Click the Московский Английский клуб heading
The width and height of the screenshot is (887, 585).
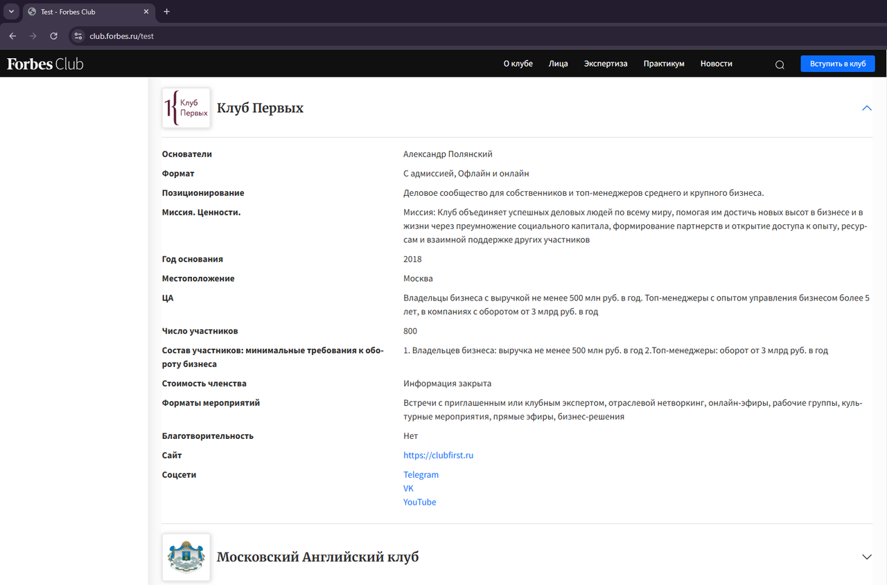click(317, 557)
